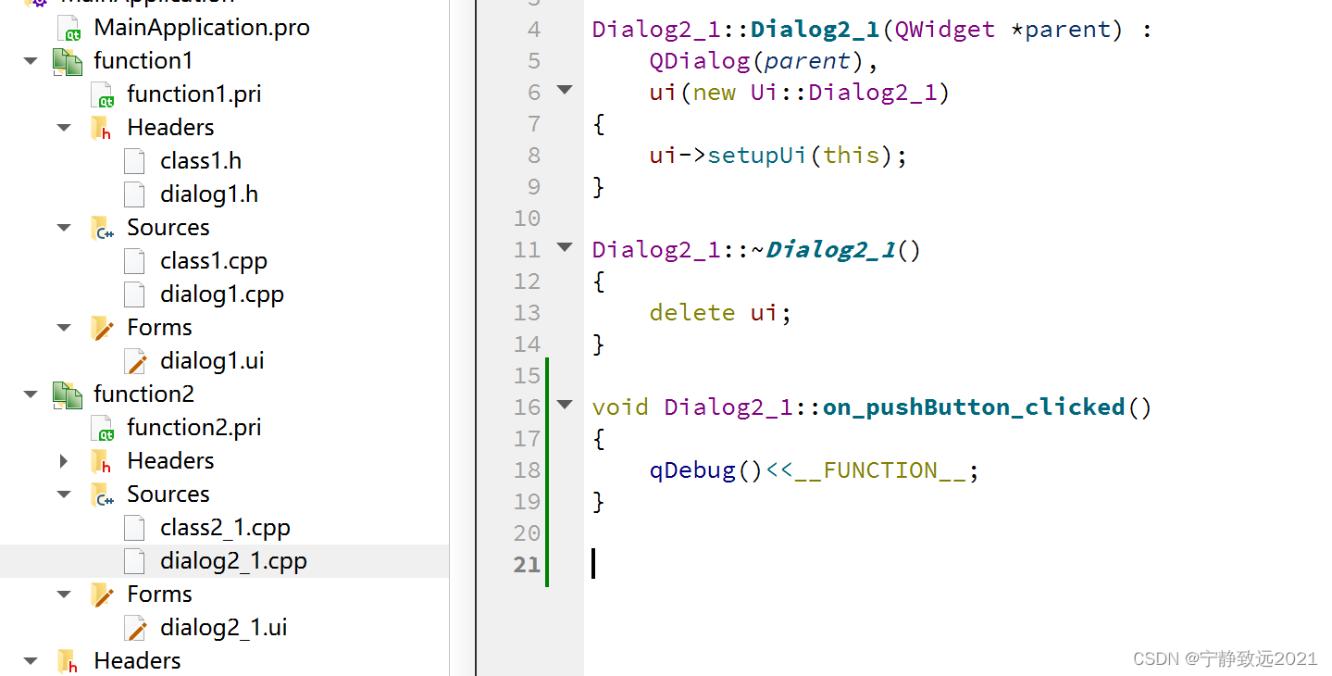Click the bottom Headers folder icon
This screenshot has height=676, width=1332.
click(68, 661)
